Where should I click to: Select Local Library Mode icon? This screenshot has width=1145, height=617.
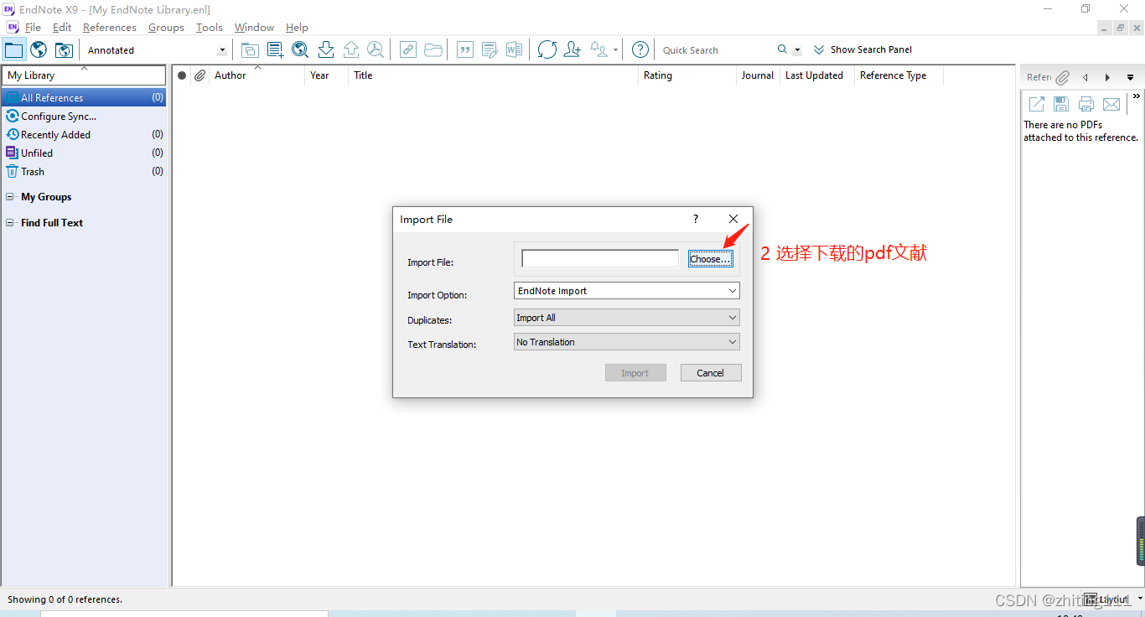click(14, 49)
